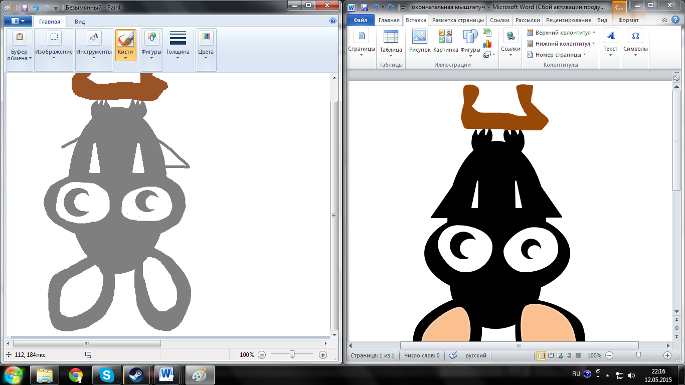Switch to Формат tab in Word
This screenshot has height=385, width=685.
[629, 20]
